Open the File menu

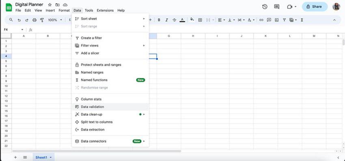(18, 10)
